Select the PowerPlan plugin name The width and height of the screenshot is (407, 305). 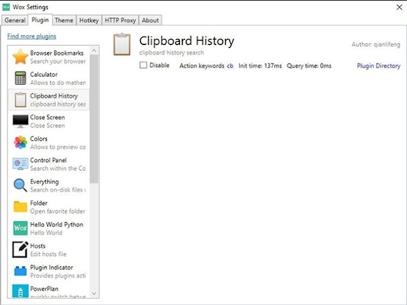(x=44, y=289)
